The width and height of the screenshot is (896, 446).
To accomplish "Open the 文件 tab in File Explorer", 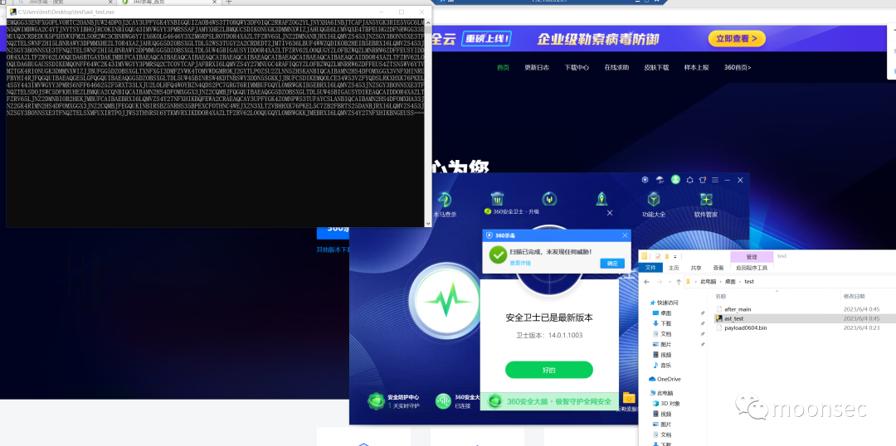I will 650,267.
